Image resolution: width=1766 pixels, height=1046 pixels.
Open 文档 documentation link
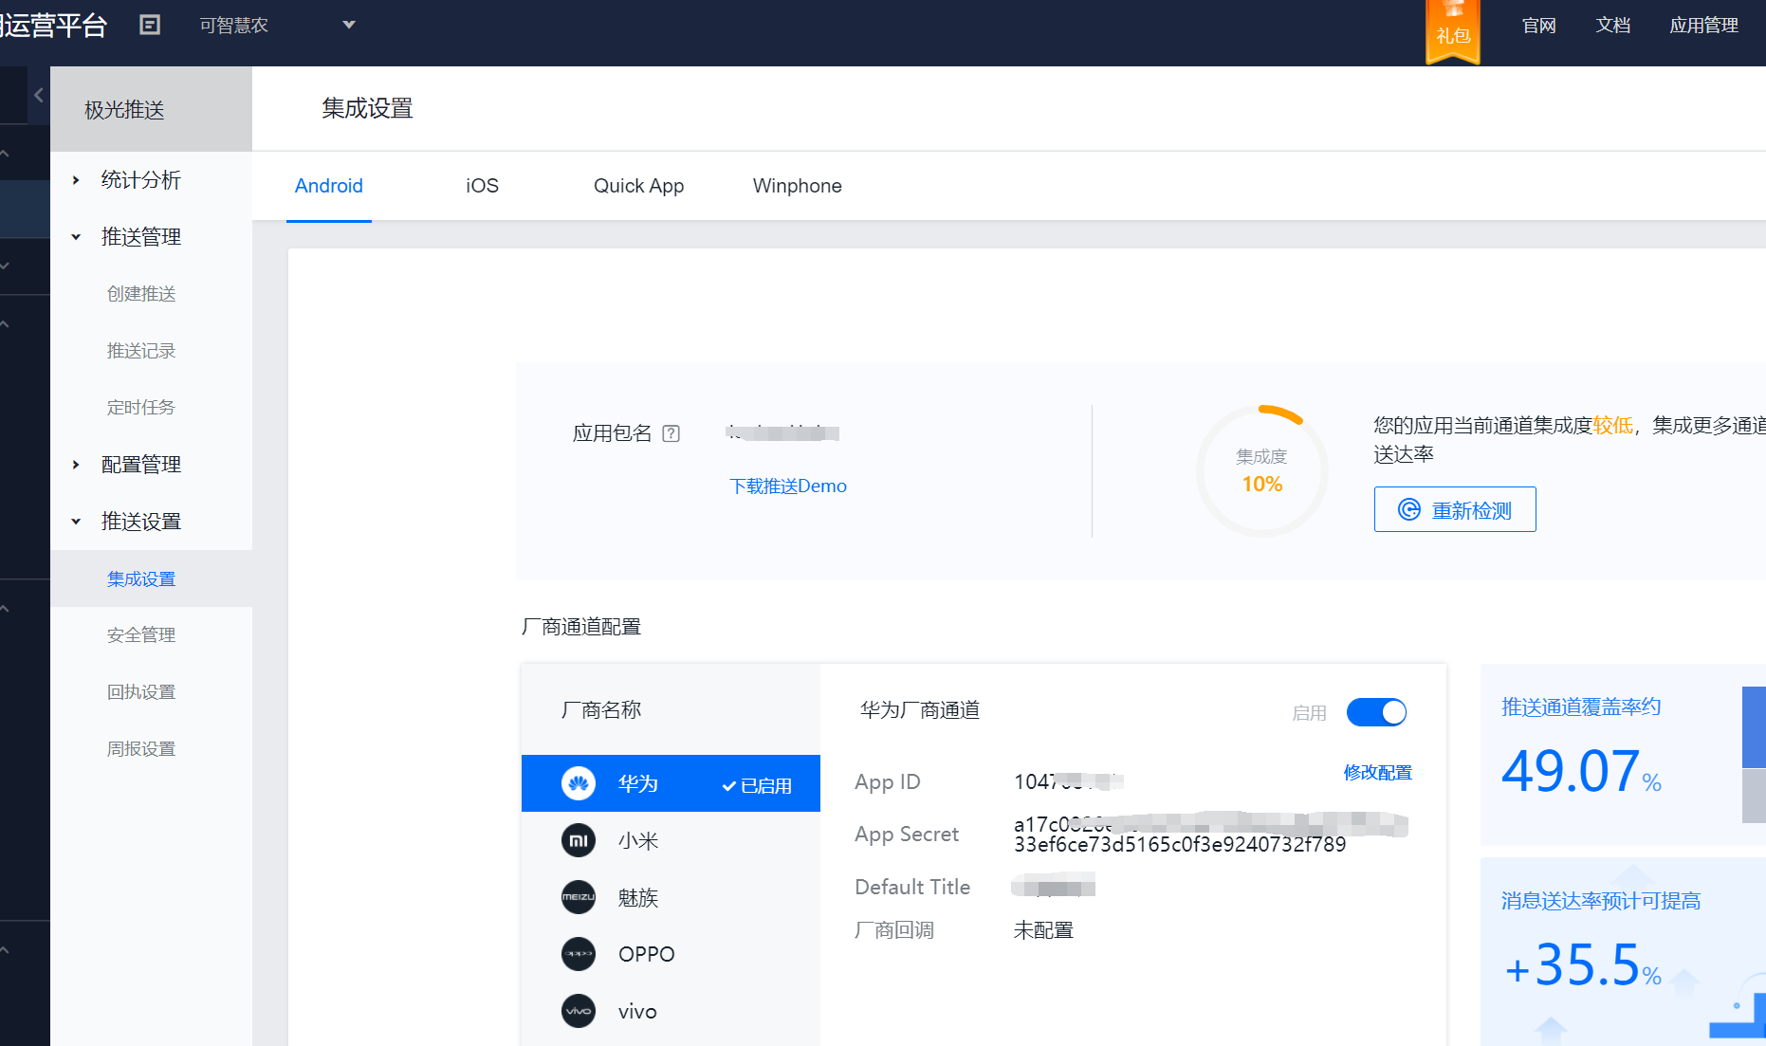[1612, 26]
